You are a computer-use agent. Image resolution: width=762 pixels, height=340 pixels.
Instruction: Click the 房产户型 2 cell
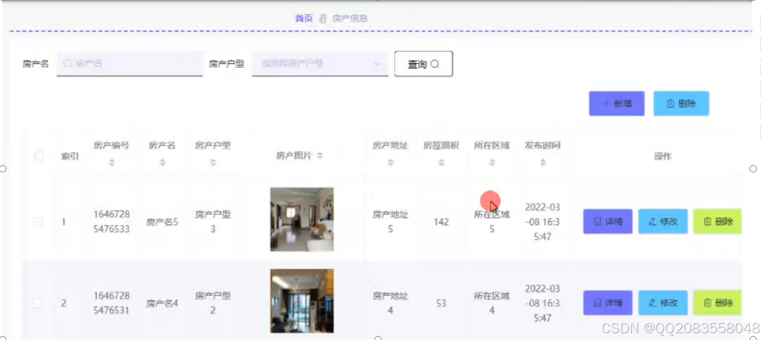coord(213,303)
